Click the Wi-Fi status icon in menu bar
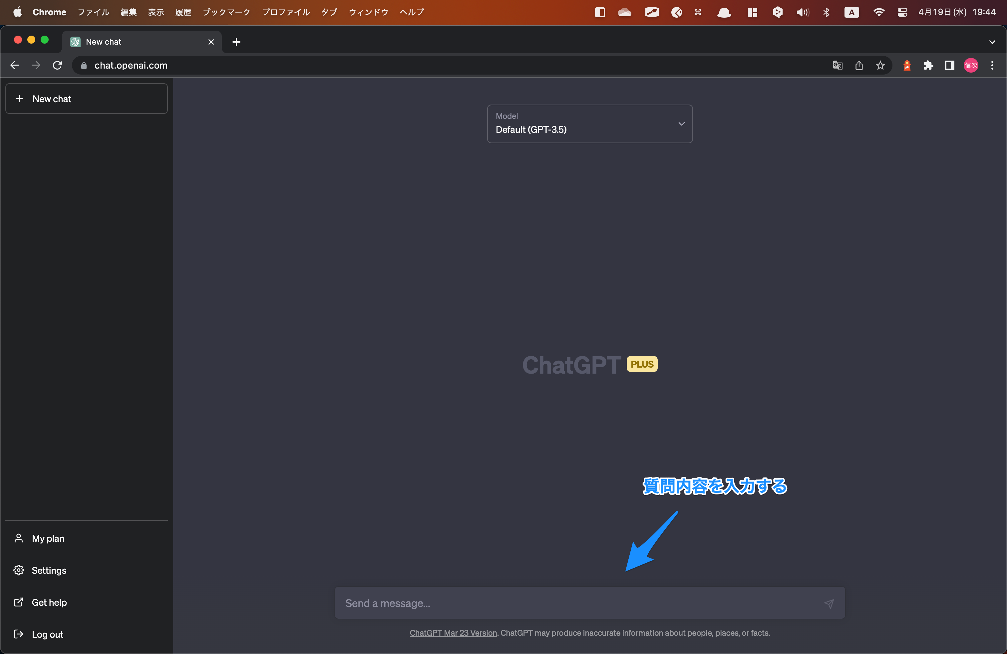The image size is (1007, 654). [x=878, y=12]
